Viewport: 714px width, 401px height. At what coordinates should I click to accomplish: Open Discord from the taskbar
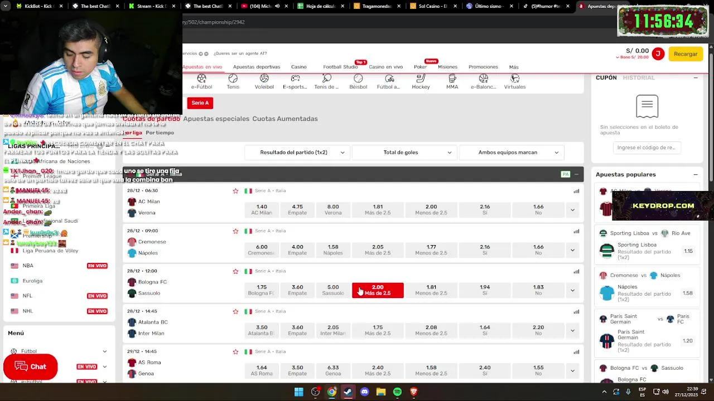[364, 392]
